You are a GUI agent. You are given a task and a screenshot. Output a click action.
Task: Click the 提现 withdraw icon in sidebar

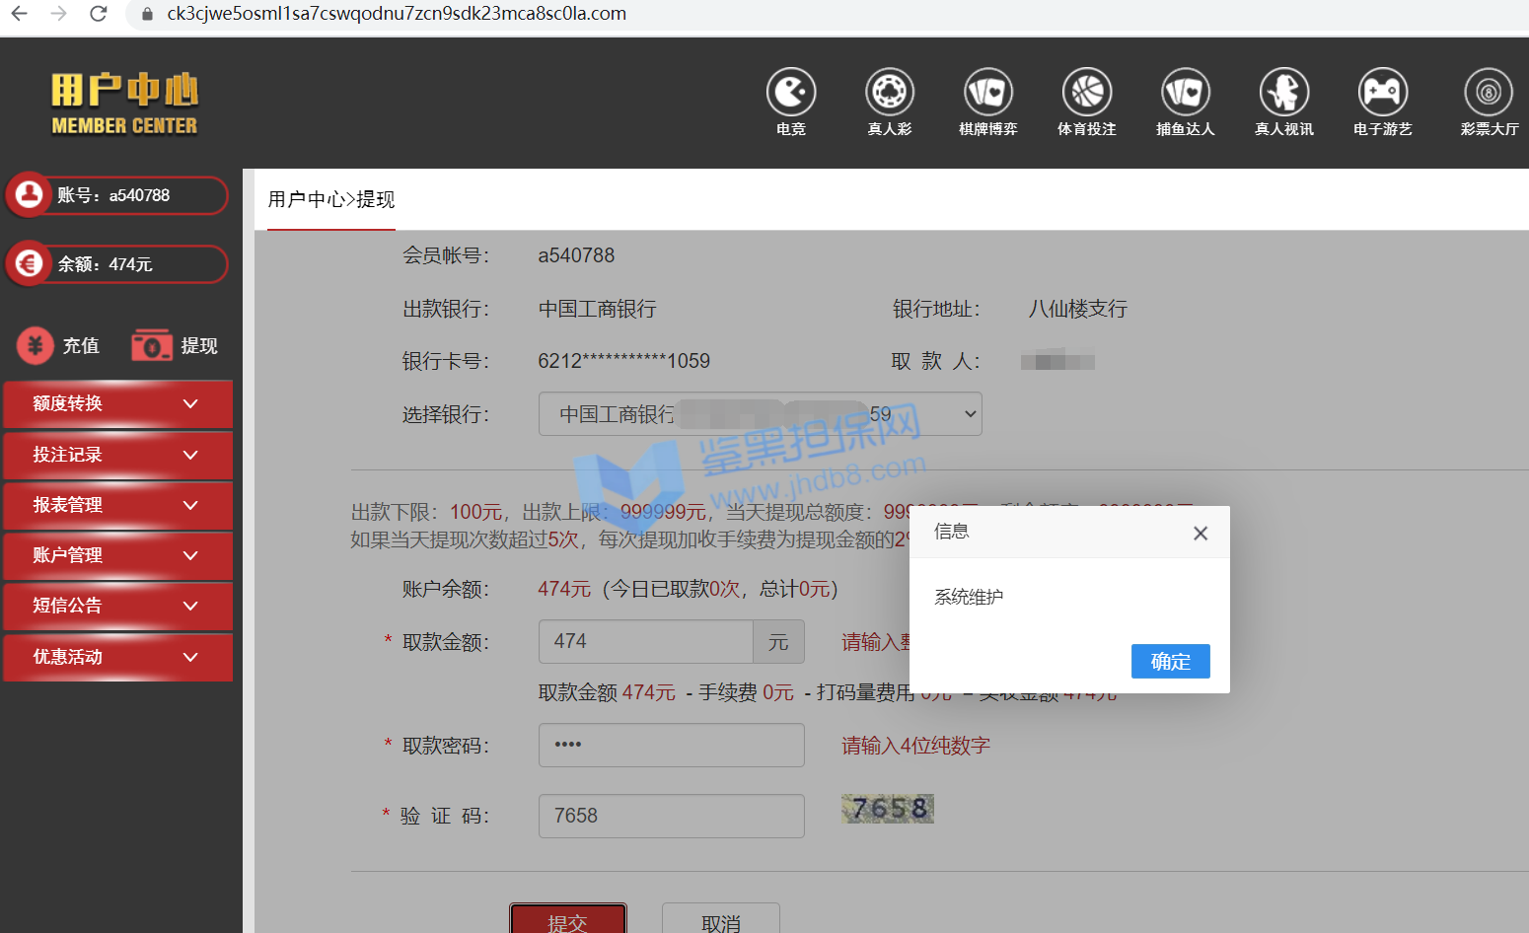pos(152,345)
